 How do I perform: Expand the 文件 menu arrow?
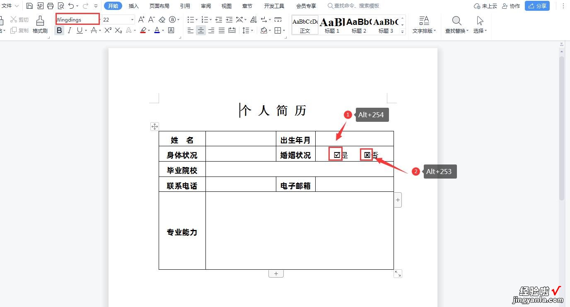[17, 6]
